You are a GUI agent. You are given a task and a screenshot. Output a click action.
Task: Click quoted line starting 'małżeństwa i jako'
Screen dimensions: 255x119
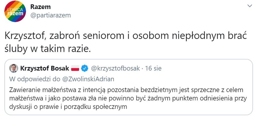(x=128, y=98)
